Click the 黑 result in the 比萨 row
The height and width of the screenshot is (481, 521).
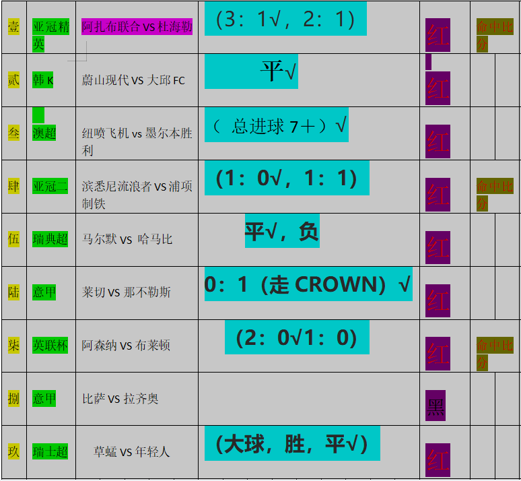437,406
